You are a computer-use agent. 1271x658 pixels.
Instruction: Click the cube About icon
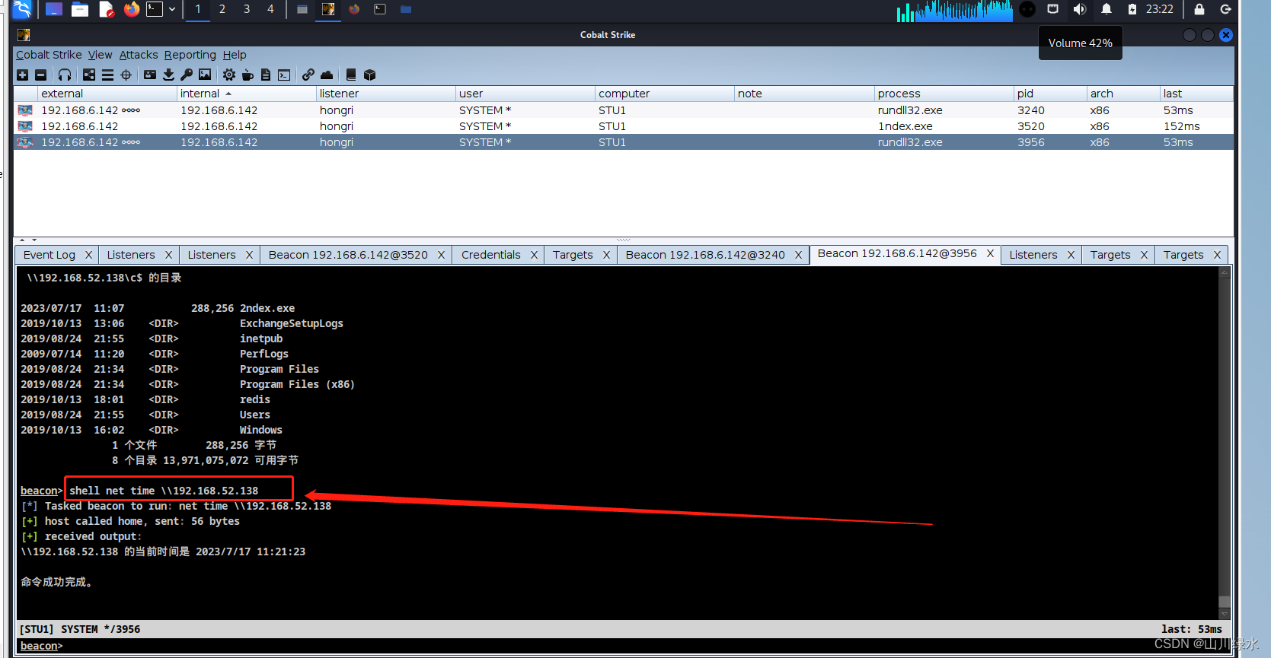[370, 75]
